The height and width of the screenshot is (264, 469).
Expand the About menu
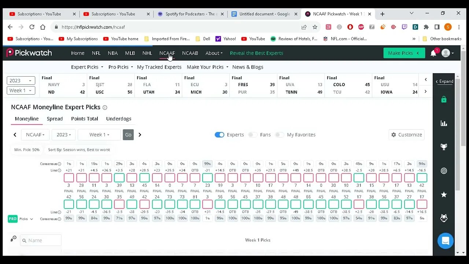click(214, 53)
